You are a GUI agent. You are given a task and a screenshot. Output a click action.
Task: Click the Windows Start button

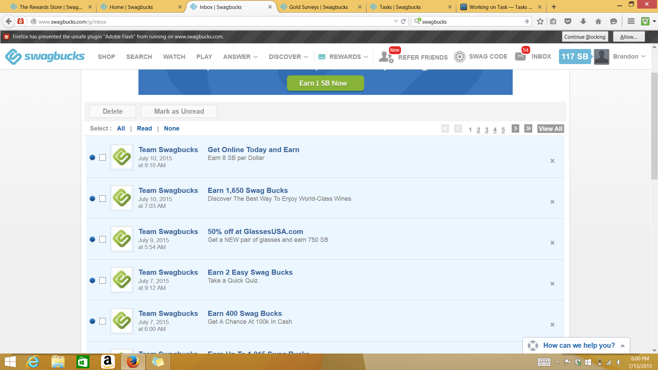click(10, 362)
